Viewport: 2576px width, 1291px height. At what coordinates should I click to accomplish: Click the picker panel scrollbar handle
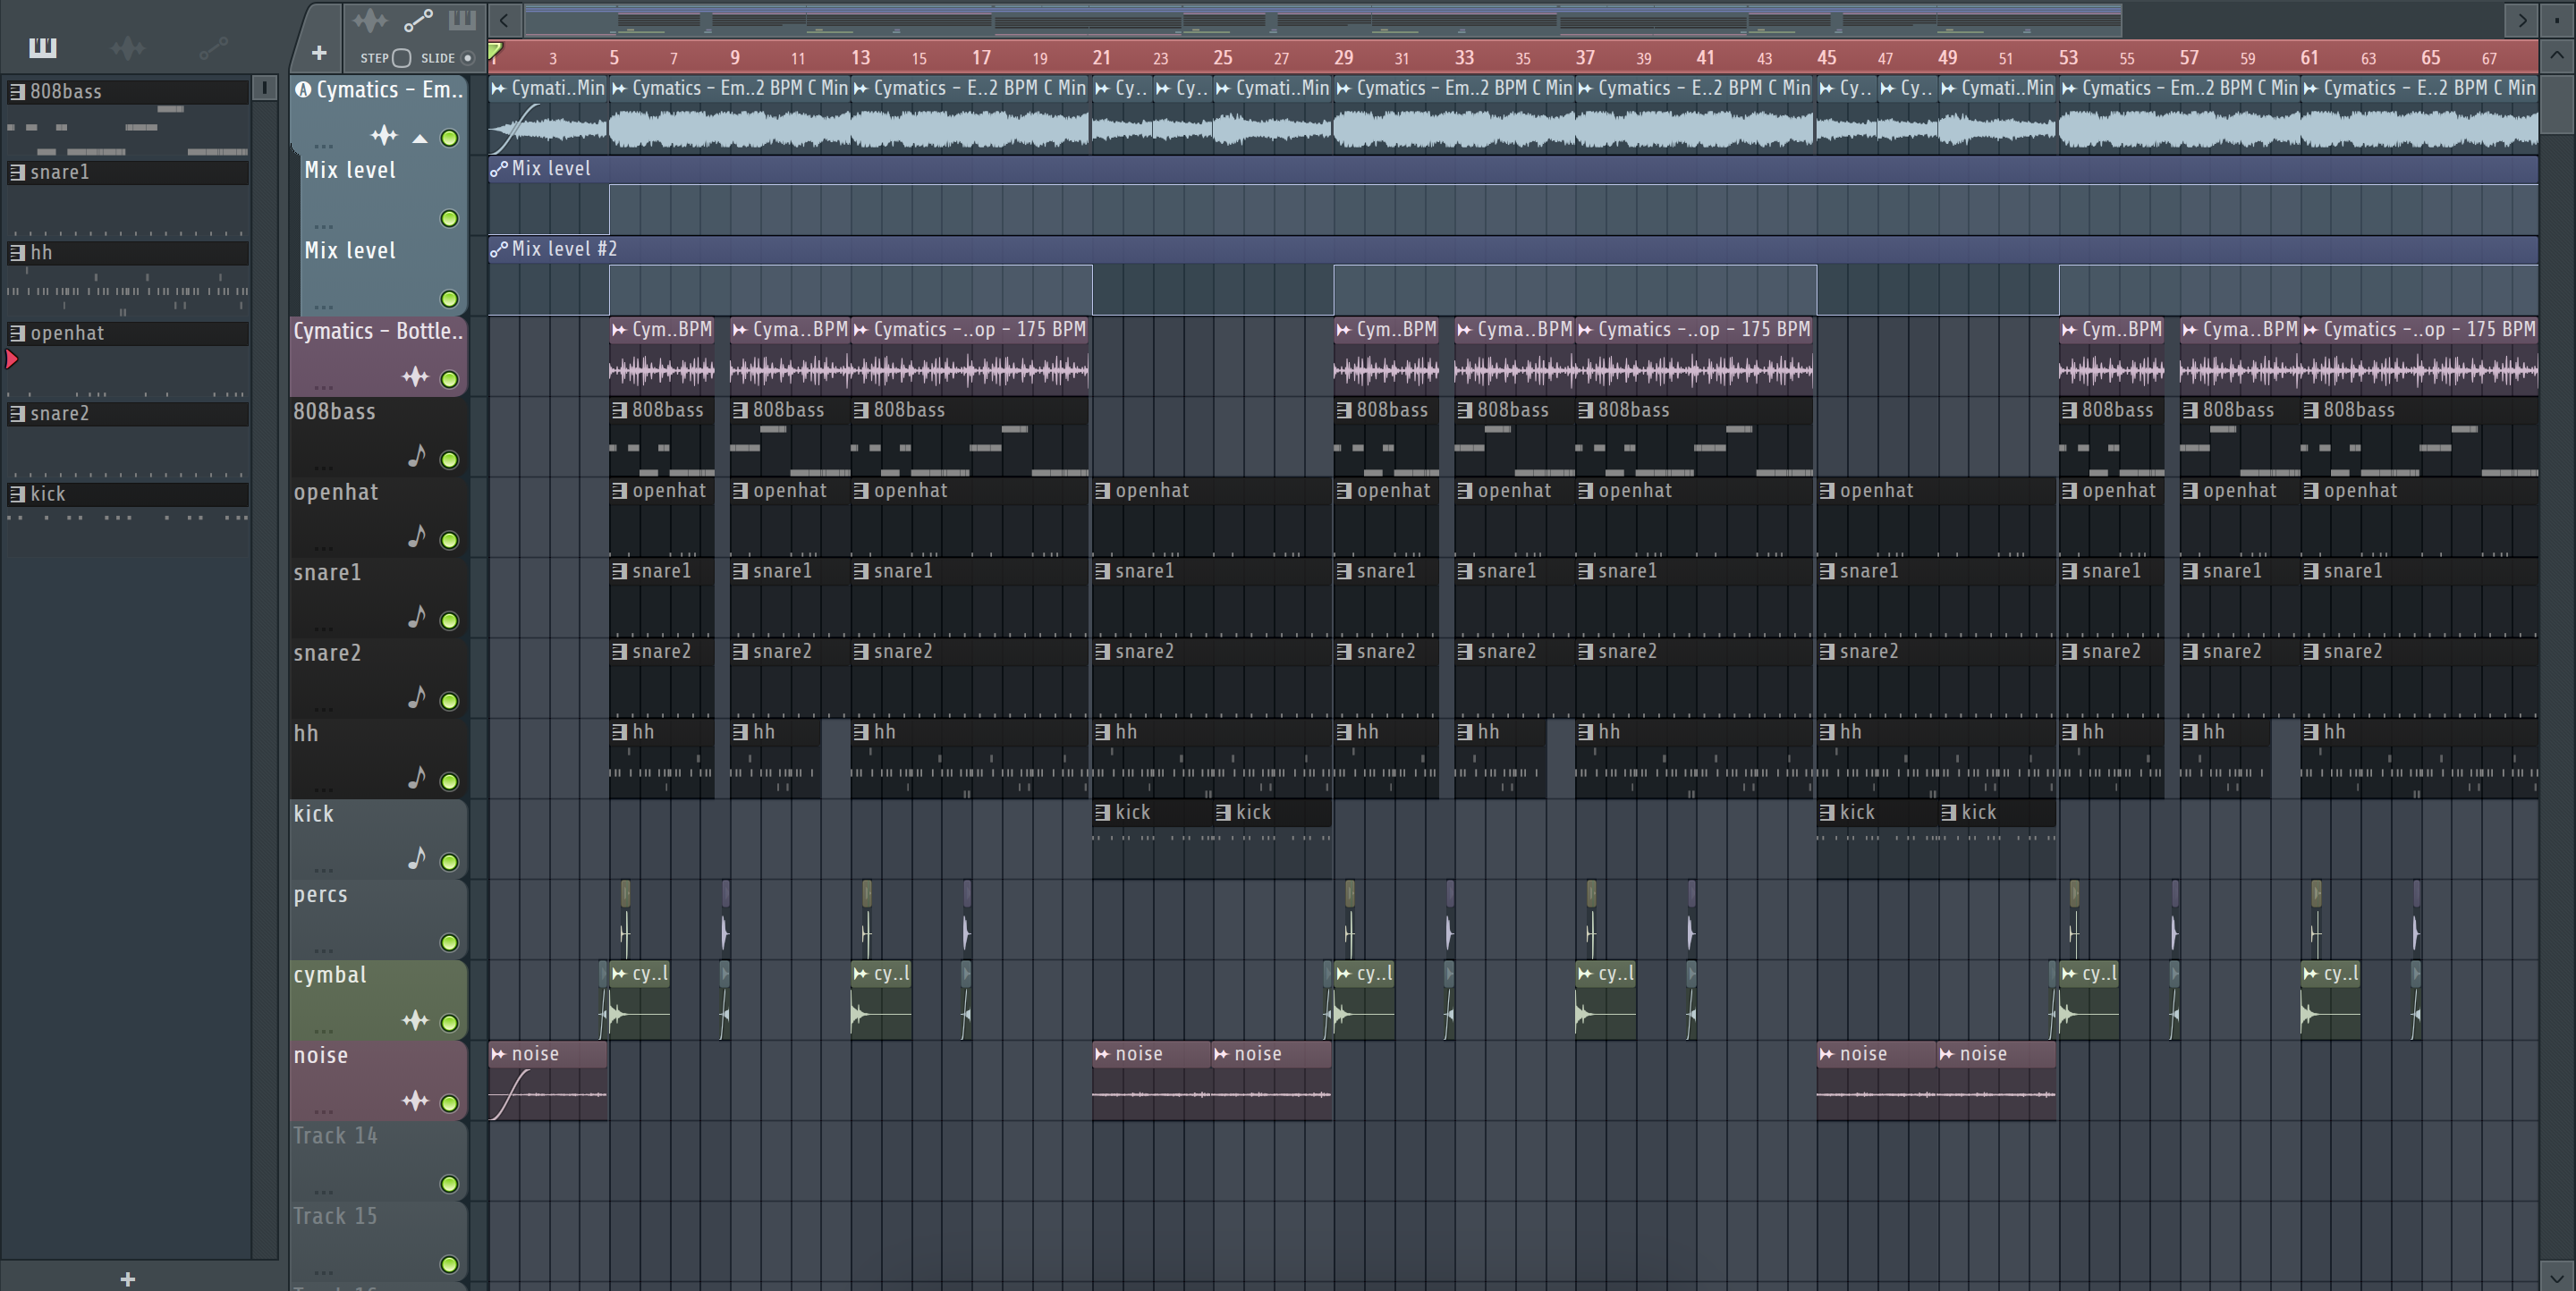[265, 88]
